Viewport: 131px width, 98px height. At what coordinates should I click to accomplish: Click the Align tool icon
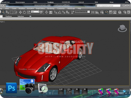click(97, 12)
